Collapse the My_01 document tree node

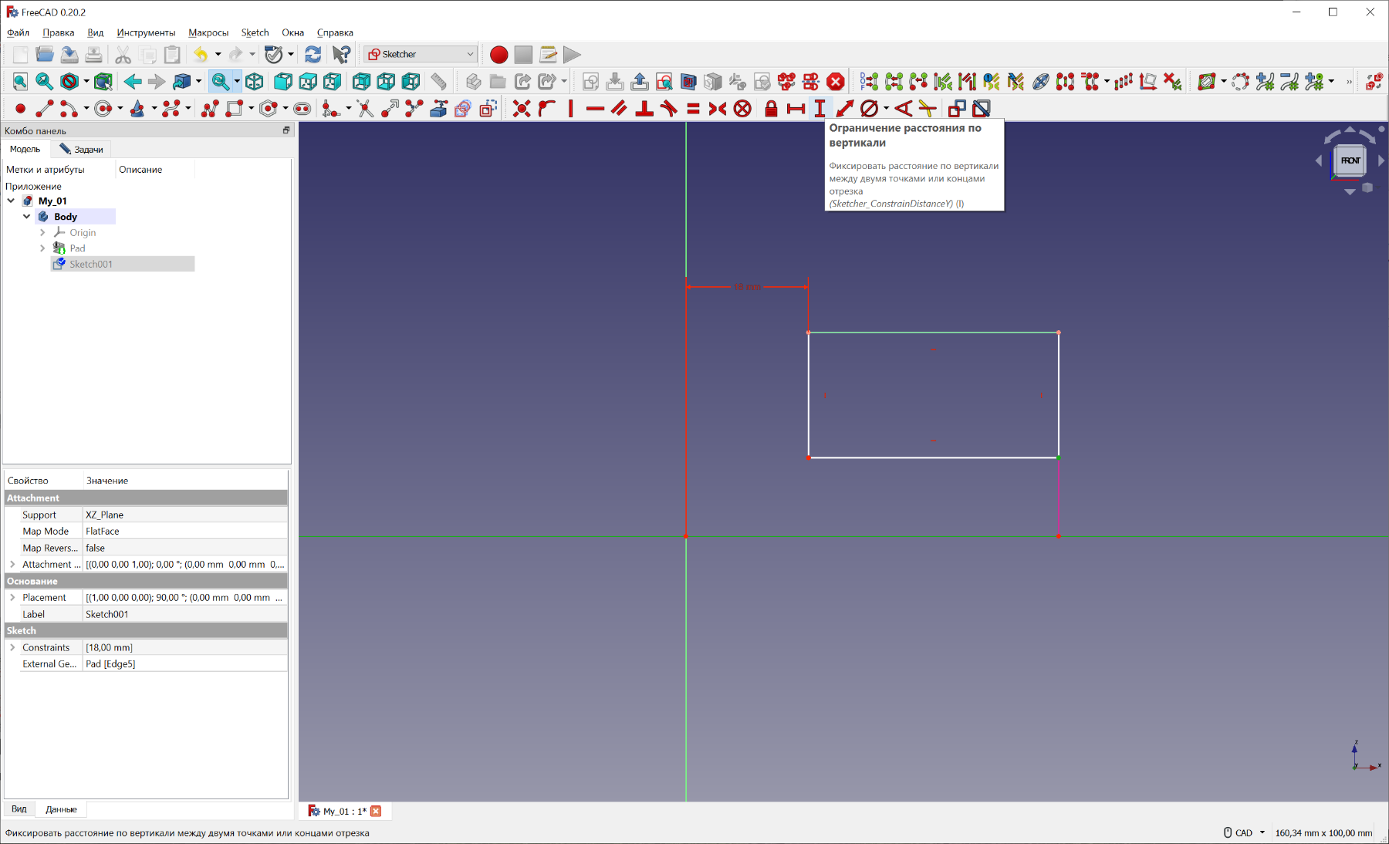(11, 201)
